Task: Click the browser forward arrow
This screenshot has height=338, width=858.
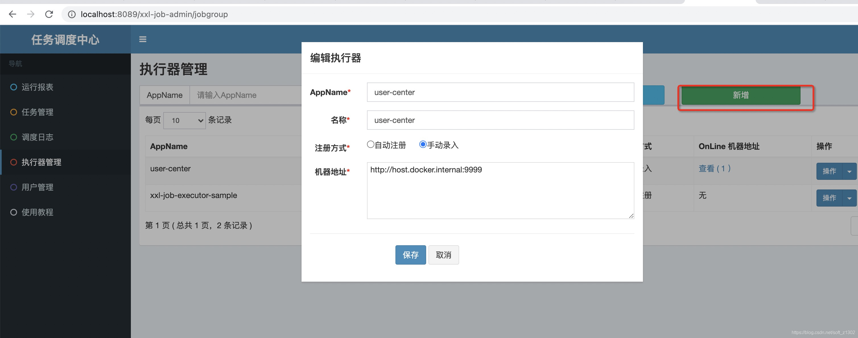Action: [31, 14]
